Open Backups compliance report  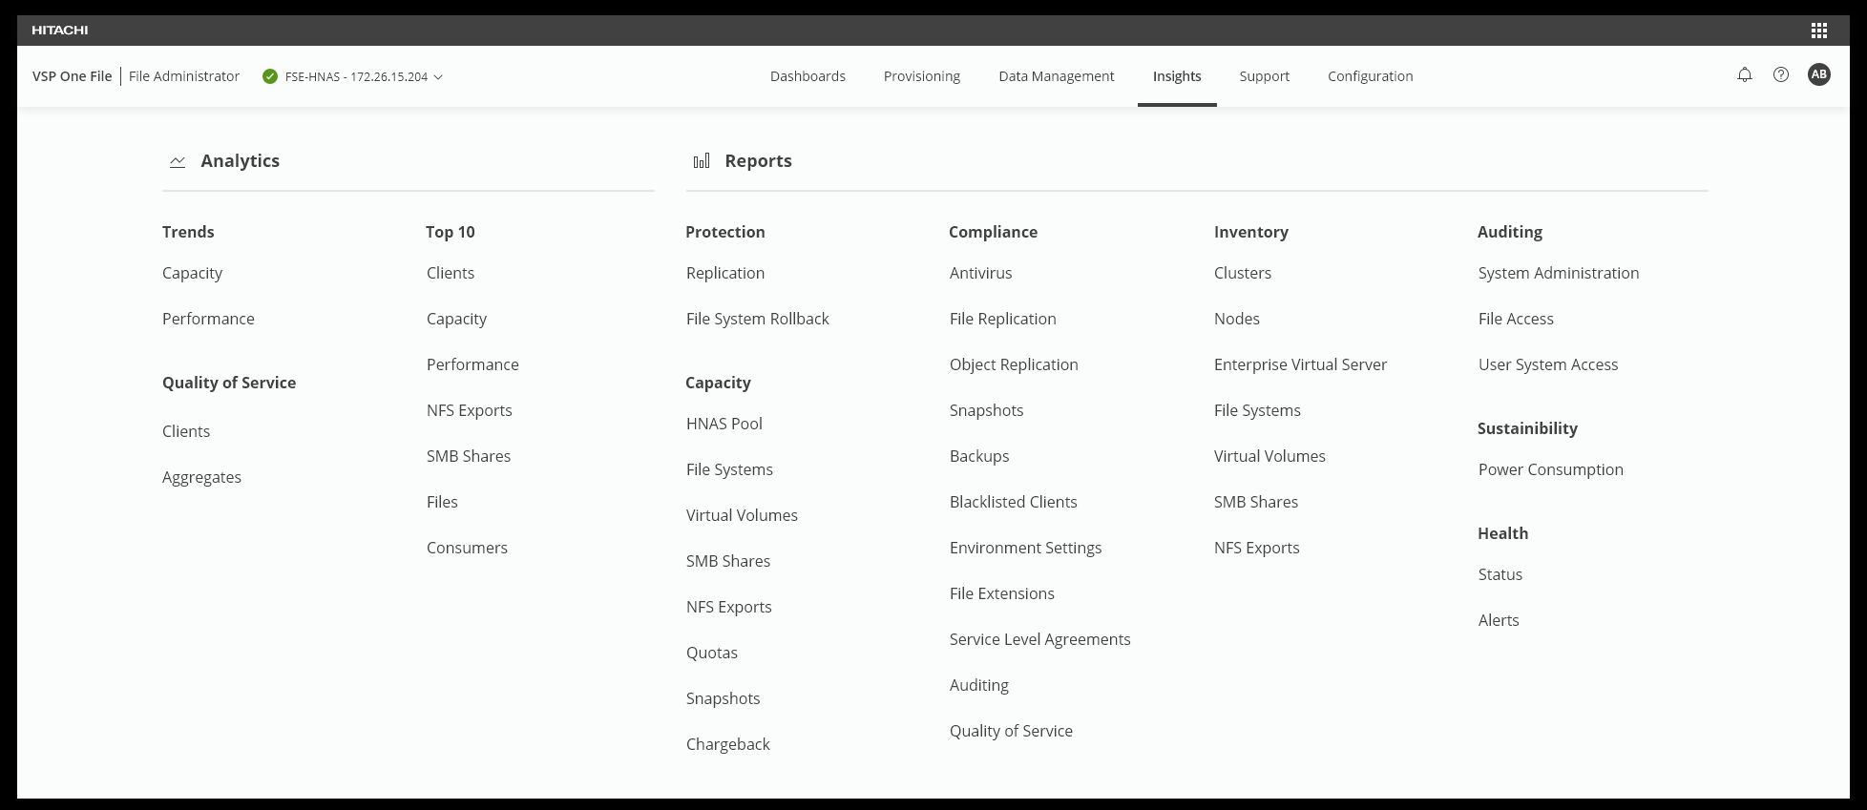[x=979, y=456]
